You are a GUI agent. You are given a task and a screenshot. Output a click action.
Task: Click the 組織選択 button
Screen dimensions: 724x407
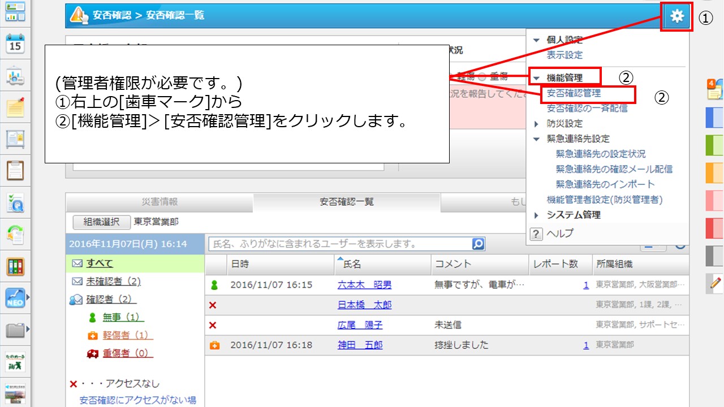[x=102, y=222]
